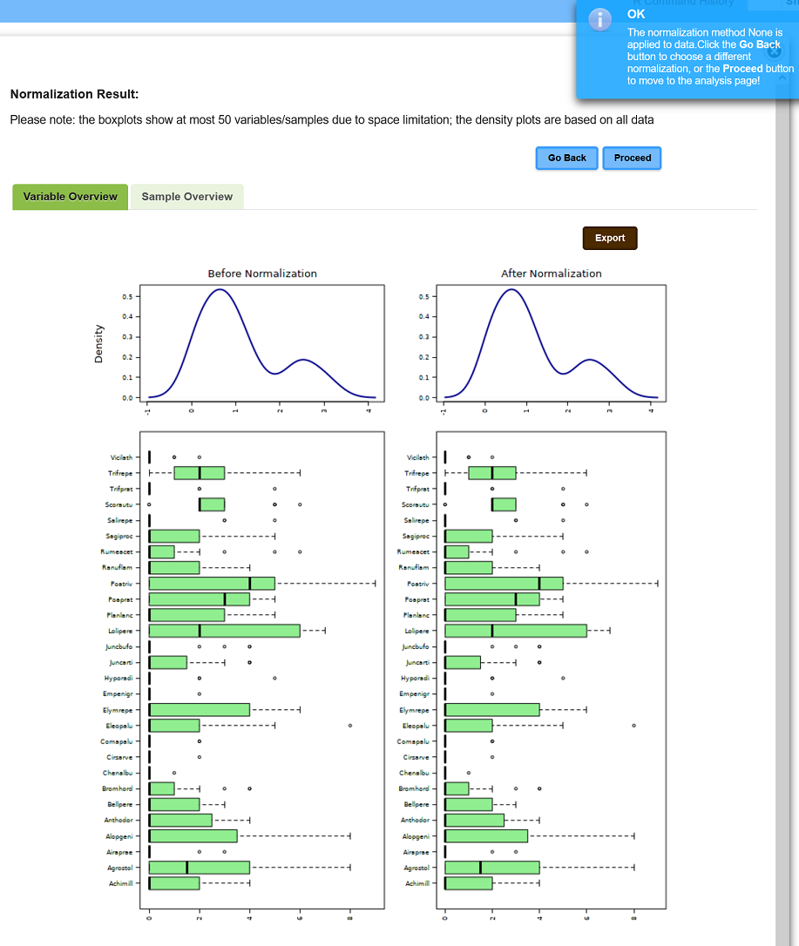This screenshot has height=946, width=799.
Task: Click the 'Elymrepe' label in right boxplot
Action: (x=414, y=710)
